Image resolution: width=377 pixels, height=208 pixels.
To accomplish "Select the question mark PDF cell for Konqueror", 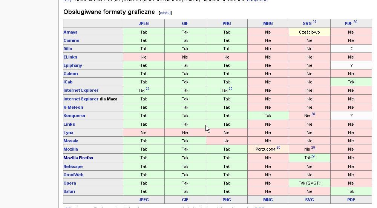I will [351, 116].
